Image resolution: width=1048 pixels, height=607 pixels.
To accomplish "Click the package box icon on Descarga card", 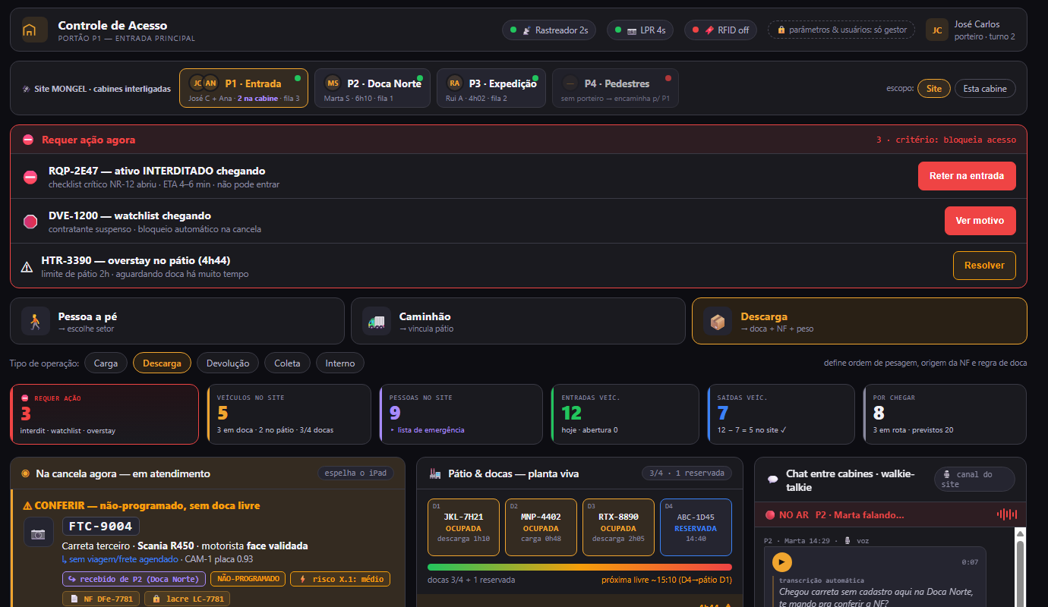I will pyautogui.click(x=717, y=321).
